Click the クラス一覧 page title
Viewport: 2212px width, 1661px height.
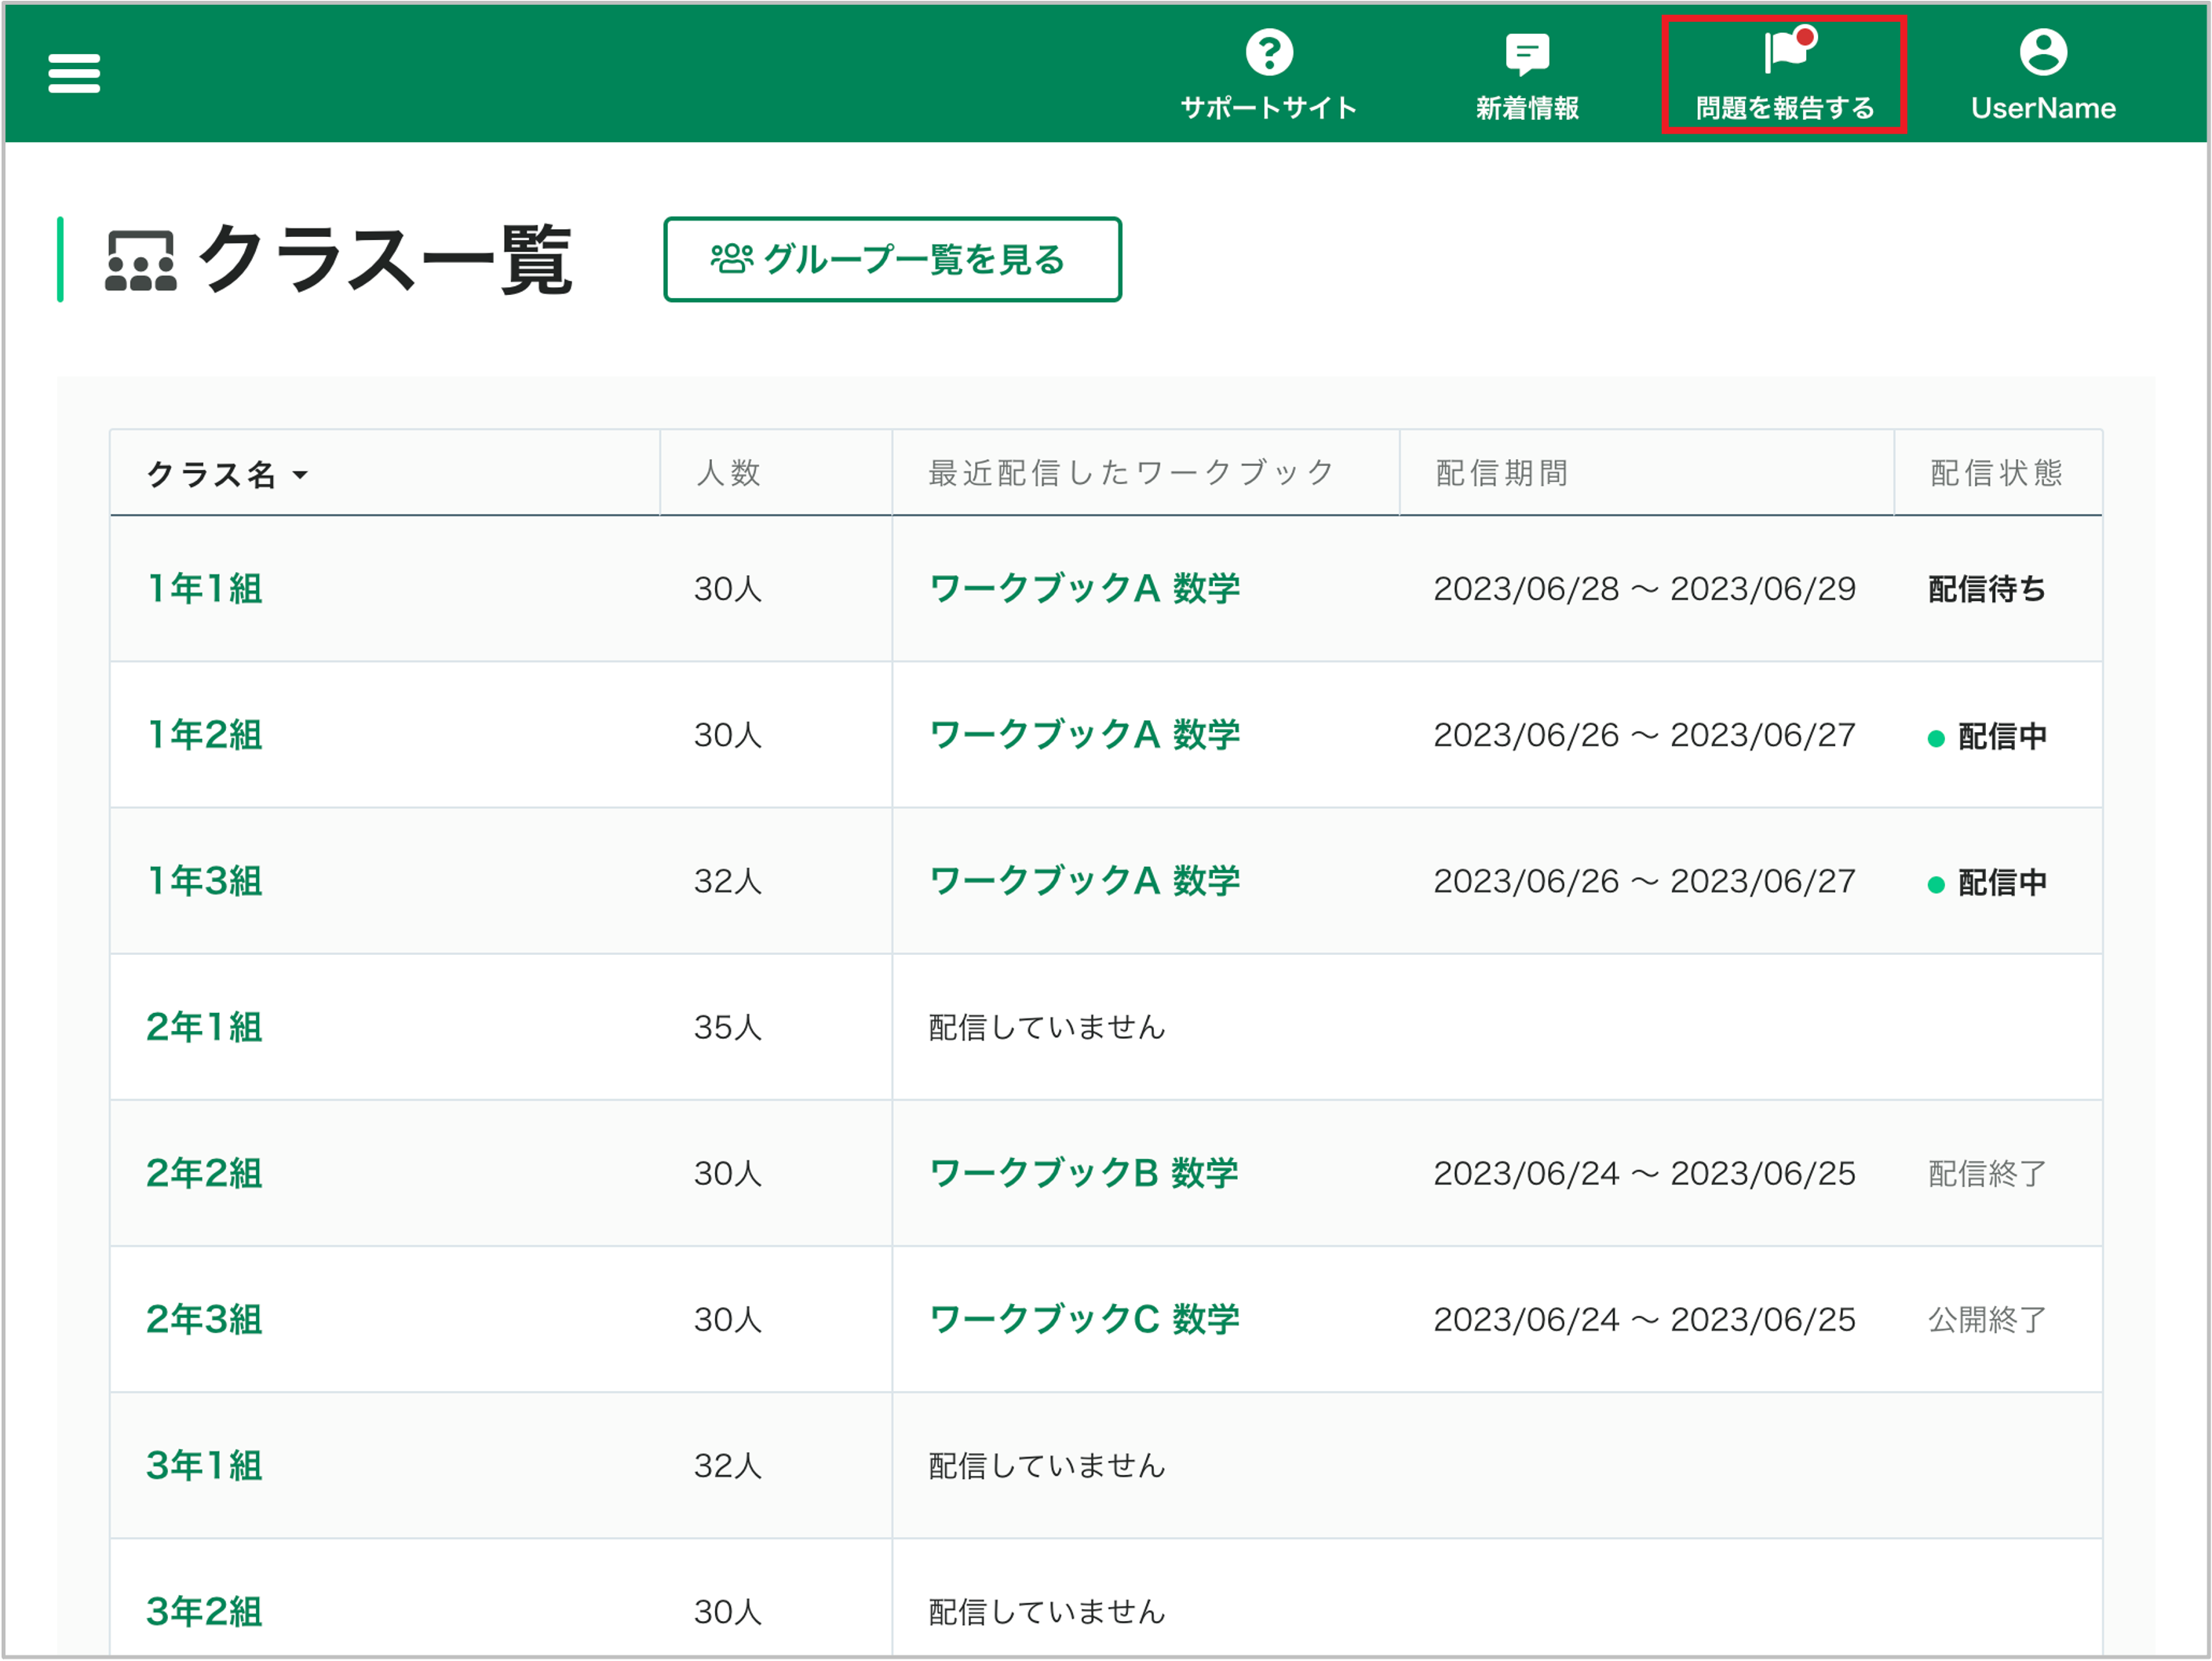click(x=386, y=260)
